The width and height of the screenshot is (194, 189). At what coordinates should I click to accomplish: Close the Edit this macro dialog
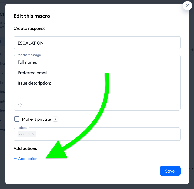pos(187,6)
